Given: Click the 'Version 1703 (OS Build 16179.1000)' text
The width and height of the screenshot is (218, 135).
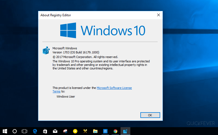Looking at the screenshot, I should tap(76, 52).
